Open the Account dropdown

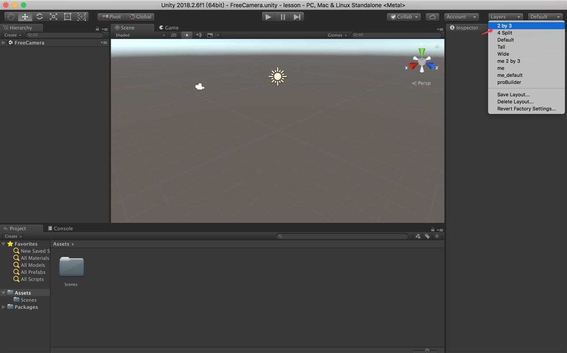point(462,17)
